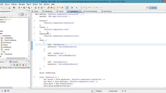Minimize the Package Explorer panel

(x=26, y=11)
